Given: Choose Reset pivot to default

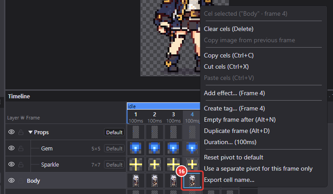Looking at the screenshot, I should [x=234, y=158].
